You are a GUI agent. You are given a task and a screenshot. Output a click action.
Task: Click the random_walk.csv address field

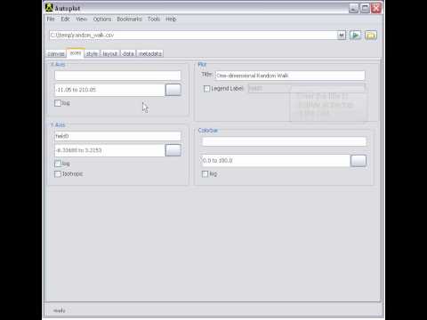pyautogui.click(x=193, y=36)
